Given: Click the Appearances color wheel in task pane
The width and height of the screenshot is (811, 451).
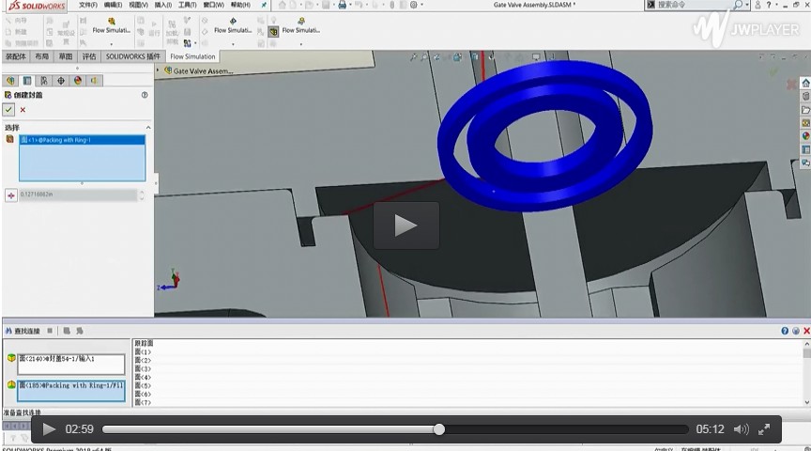Looking at the screenshot, I should click(805, 135).
